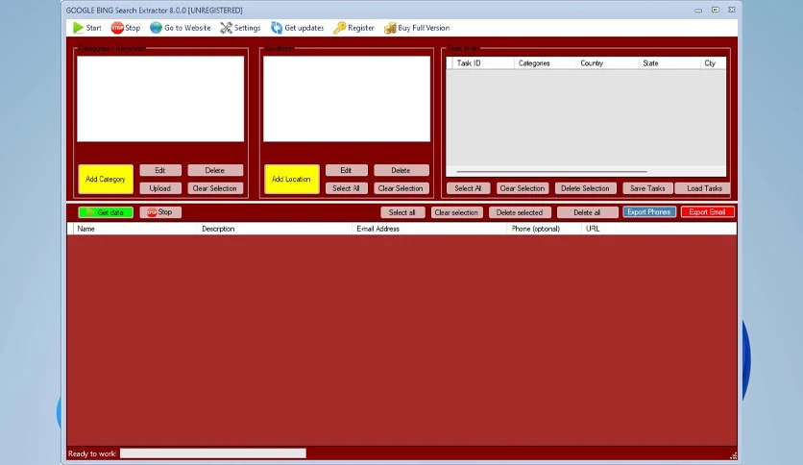Click the window resize grip
Screen dimensions: 803x465
tap(733, 455)
